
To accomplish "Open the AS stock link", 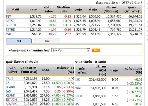I will point(77,104).
